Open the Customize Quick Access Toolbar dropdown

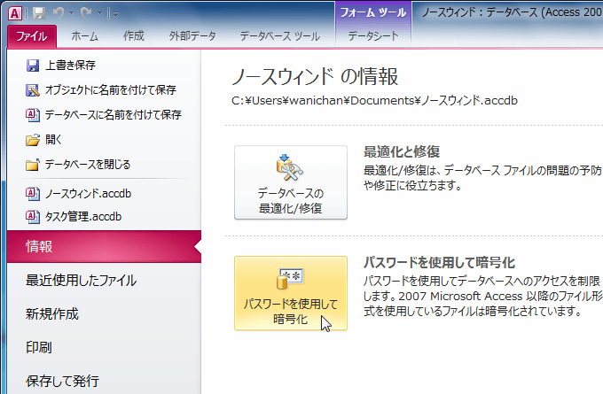(115, 14)
